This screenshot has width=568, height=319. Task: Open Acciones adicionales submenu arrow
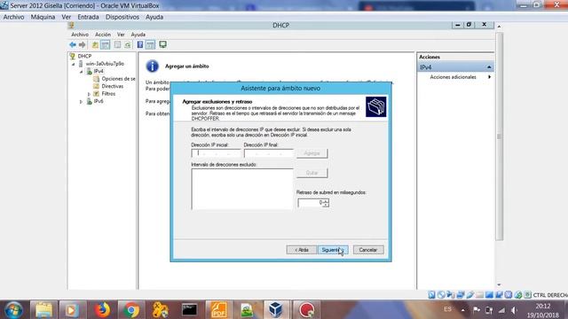point(489,77)
